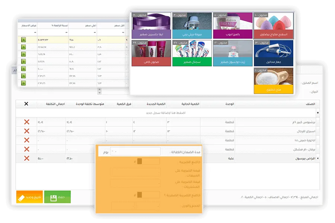Toggle the خاضع للضريبة الصفرية switch

[x=140, y=194]
